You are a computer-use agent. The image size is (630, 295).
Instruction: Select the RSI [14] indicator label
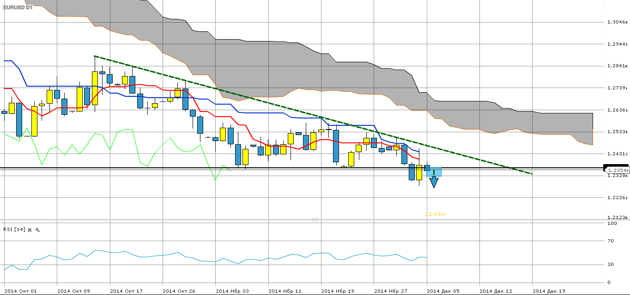14,230
